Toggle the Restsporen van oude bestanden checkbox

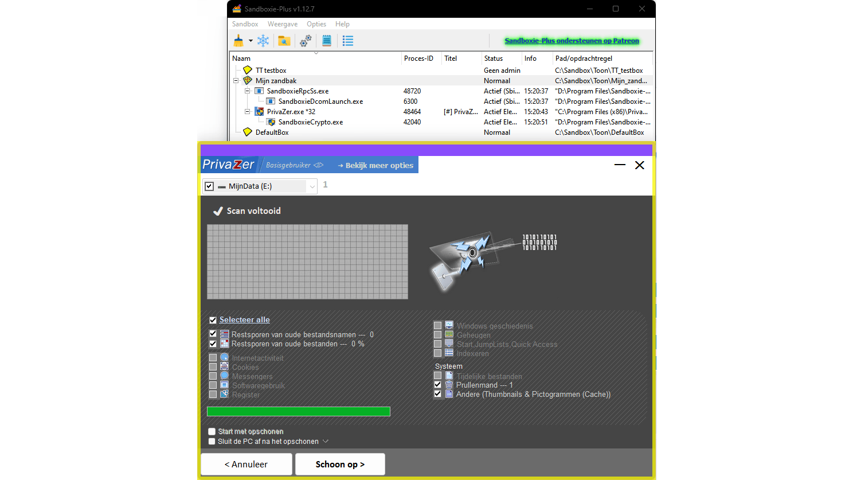[x=213, y=344]
